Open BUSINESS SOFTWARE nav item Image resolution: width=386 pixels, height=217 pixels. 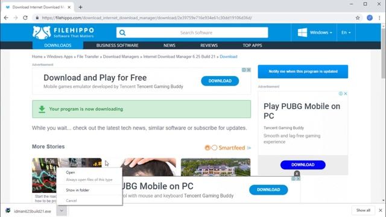tap(118, 46)
